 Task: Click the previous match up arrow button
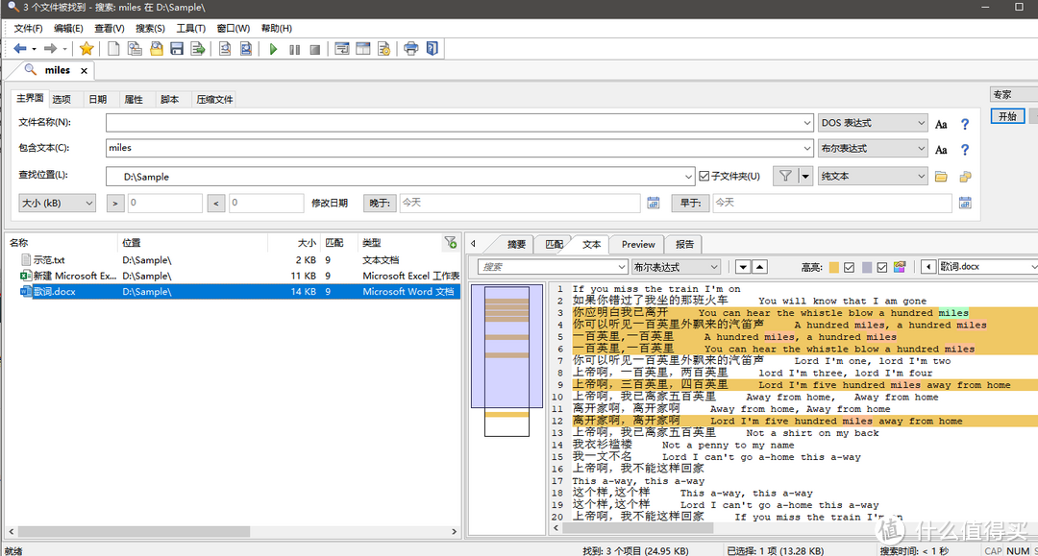(760, 267)
